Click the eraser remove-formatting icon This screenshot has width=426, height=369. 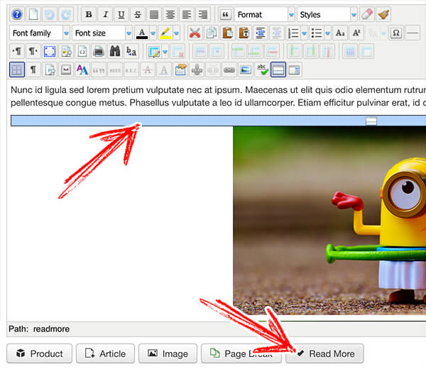click(x=367, y=14)
